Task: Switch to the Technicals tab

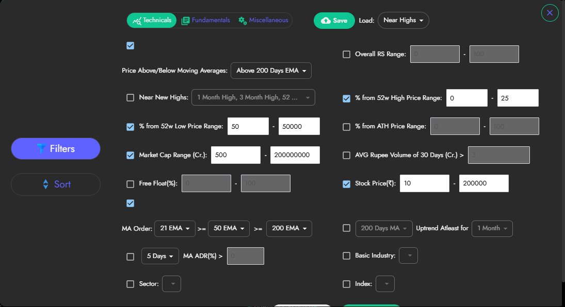Action: (152, 21)
